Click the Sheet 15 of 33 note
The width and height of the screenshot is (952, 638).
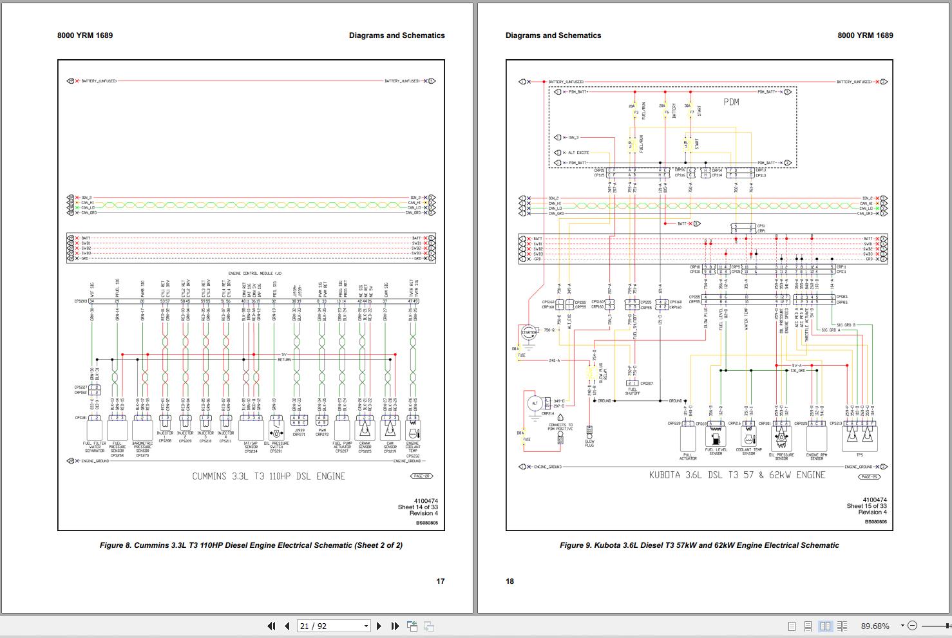866,506
